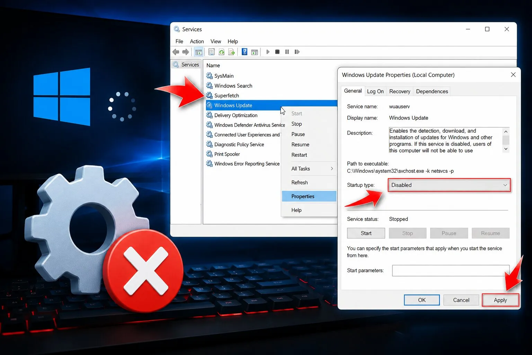Screen dimensions: 532x355
Task: Expand All Tasks submenu in context menu
Action: point(309,168)
